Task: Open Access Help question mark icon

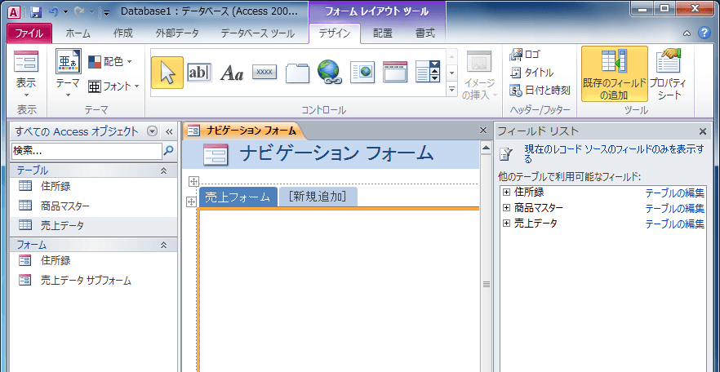Action: (x=704, y=33)
